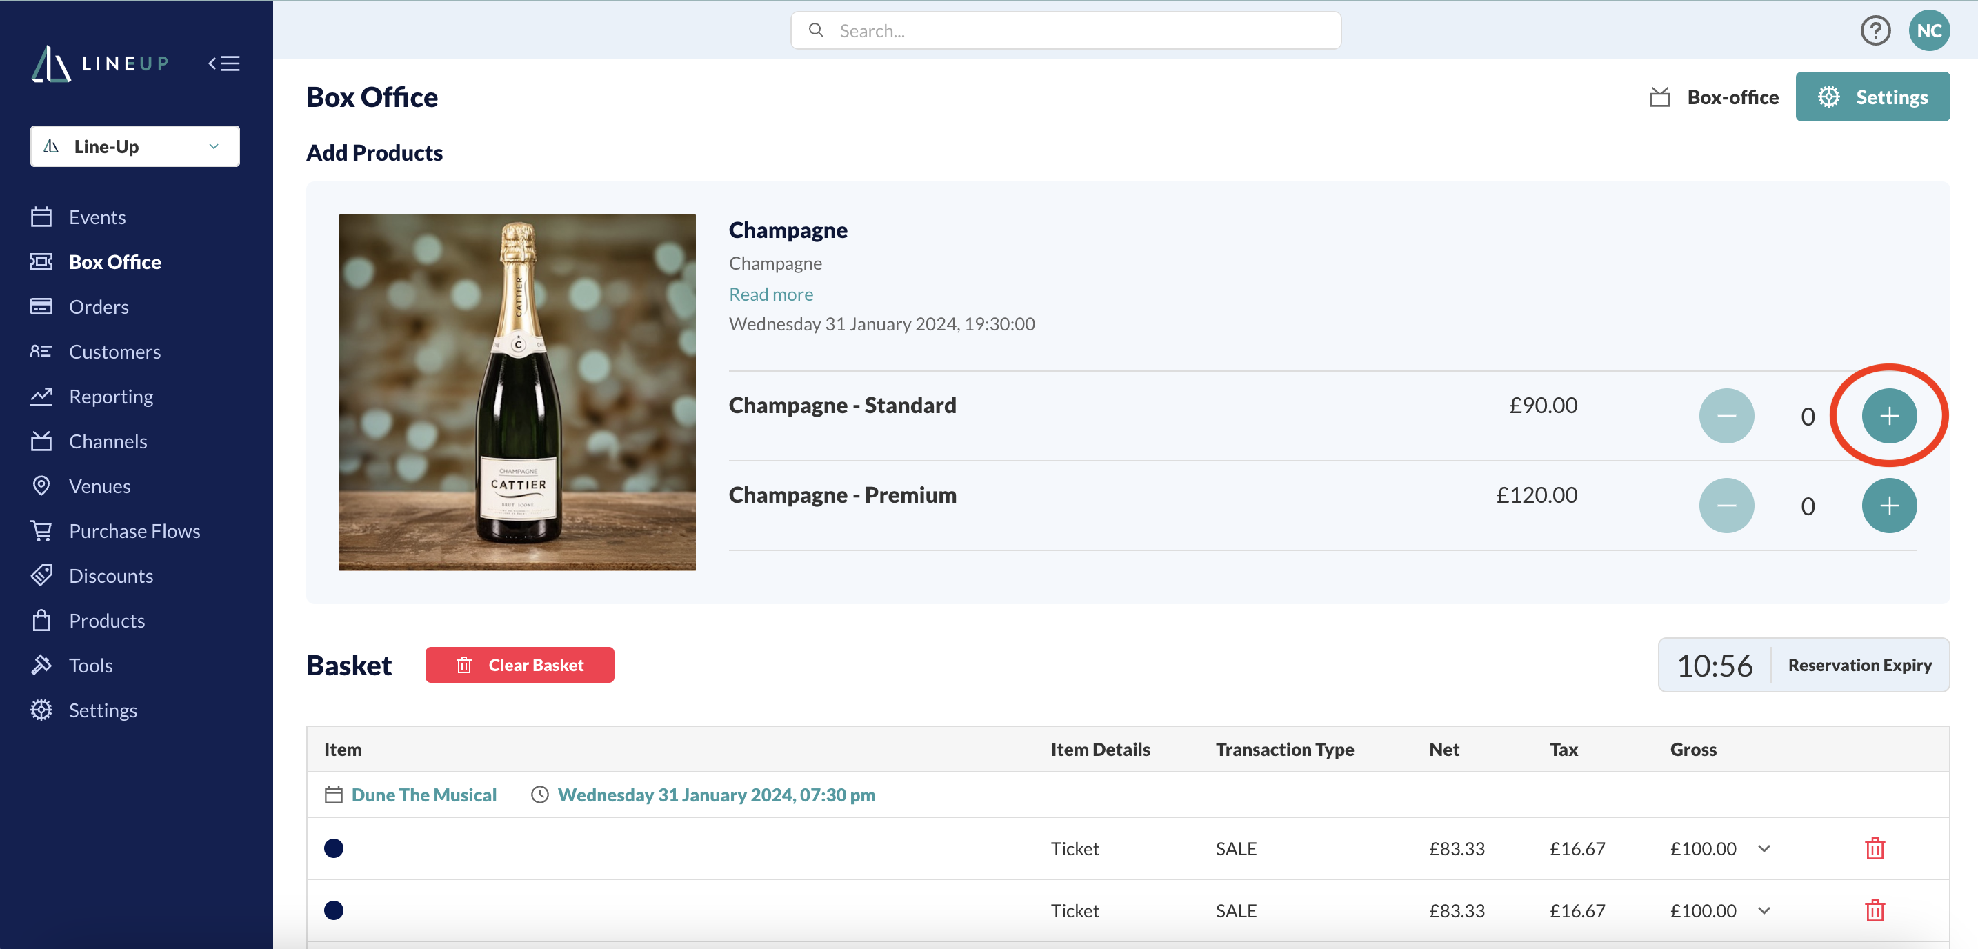Click the £120.00 price text
This screenshot has height=949, width=1978.
1537,495
